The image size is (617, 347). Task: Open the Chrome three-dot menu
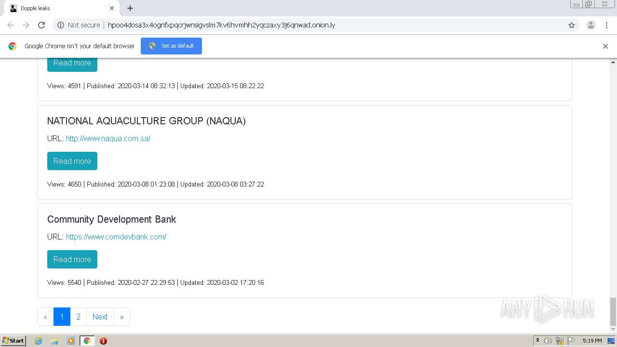click(606, 25)
